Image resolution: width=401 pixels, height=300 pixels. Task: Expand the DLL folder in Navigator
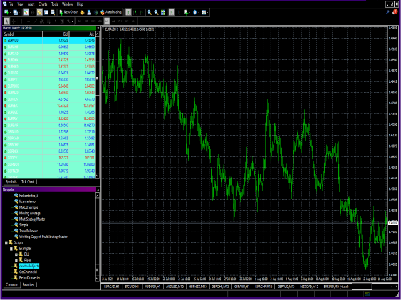click(16, 254)
